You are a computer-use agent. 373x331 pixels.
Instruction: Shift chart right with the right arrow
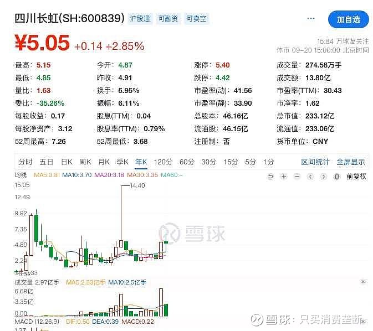(324, 177)
